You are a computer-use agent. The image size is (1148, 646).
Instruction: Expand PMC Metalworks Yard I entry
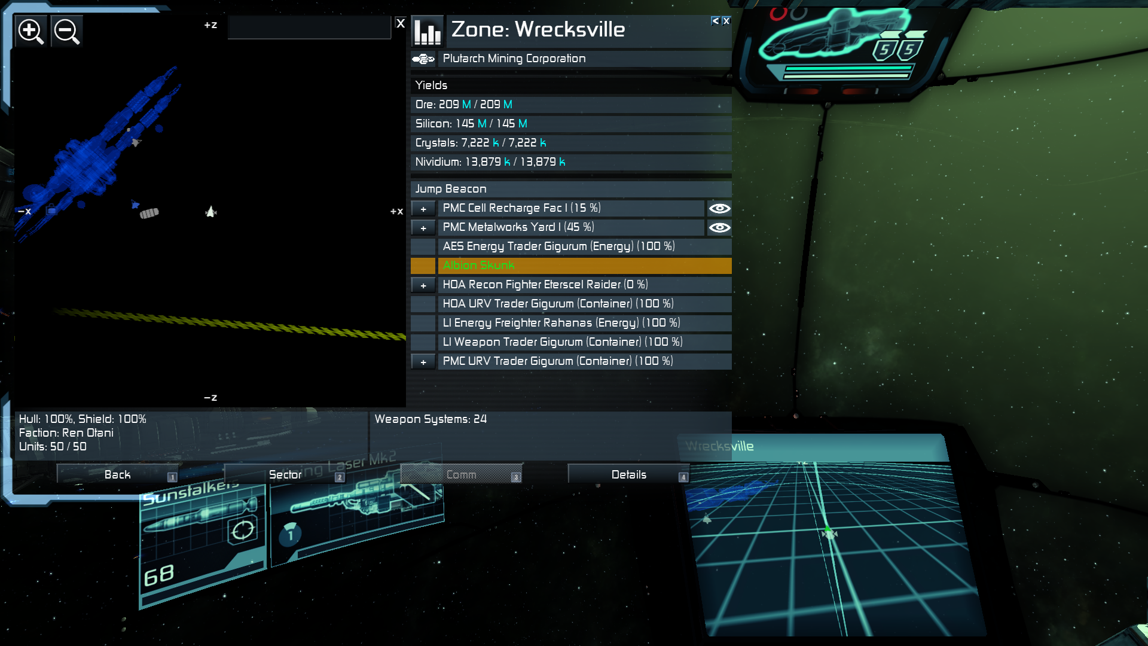(x=423, y=228)
